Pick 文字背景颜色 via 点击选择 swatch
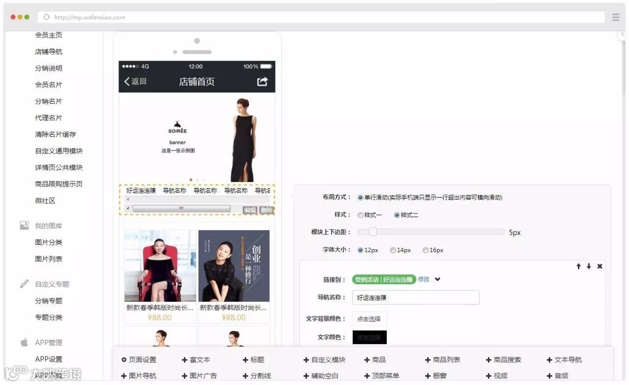 pyautogui.click(x=369, y=319)
